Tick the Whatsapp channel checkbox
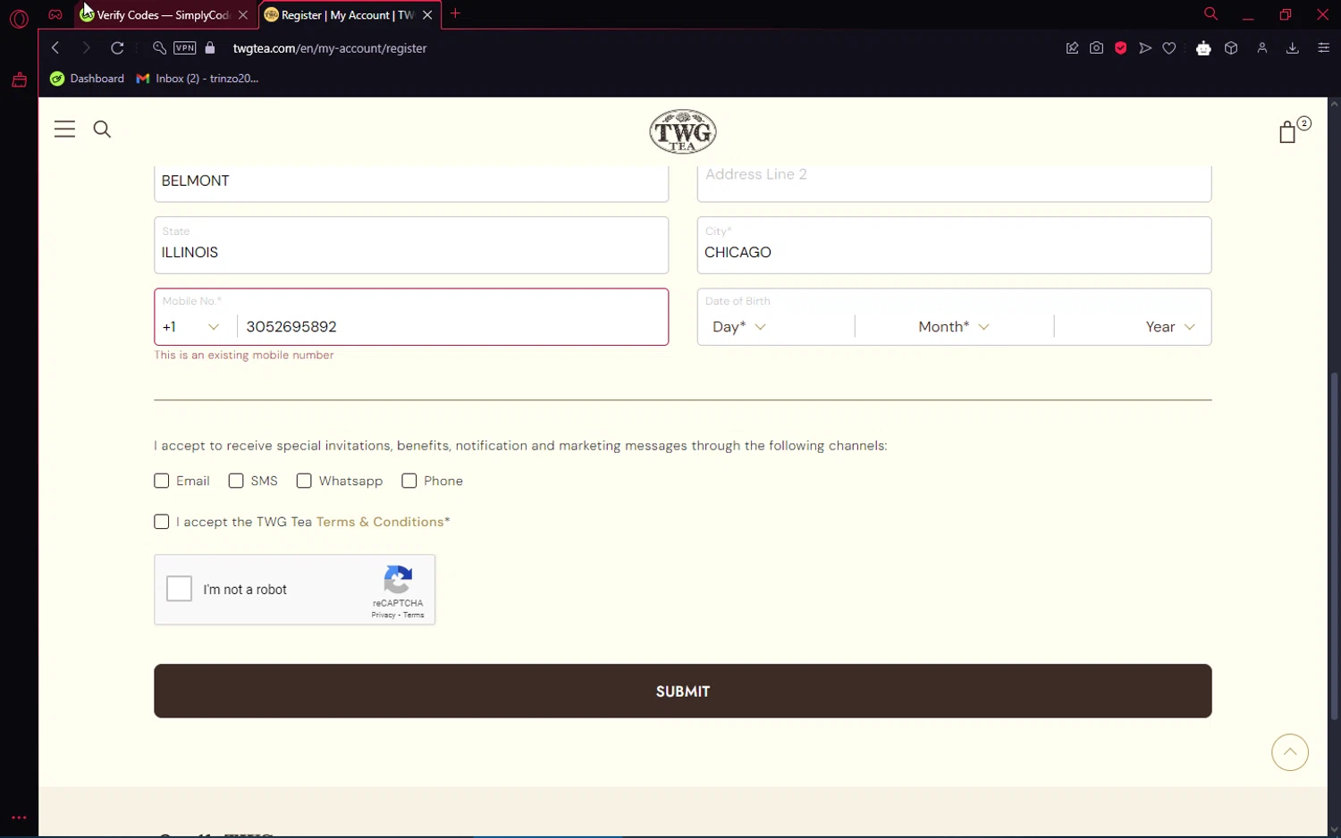This screenshot has height=838, width=1341. point(304,481)
